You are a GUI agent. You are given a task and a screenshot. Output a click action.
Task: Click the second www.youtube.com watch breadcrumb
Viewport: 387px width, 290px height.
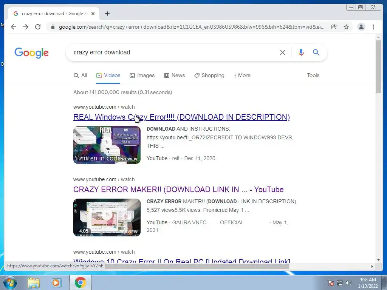tap(104, 179)
